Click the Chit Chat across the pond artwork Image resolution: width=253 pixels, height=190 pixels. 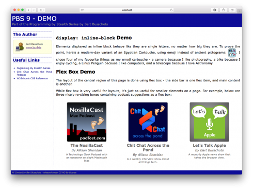tap(148, 122)
